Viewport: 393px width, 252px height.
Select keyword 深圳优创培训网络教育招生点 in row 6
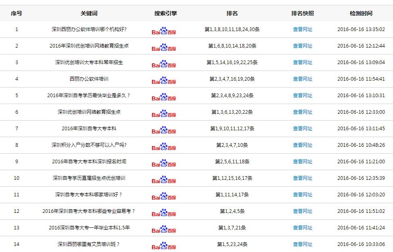pyautogui.click(x=89, y=112)
